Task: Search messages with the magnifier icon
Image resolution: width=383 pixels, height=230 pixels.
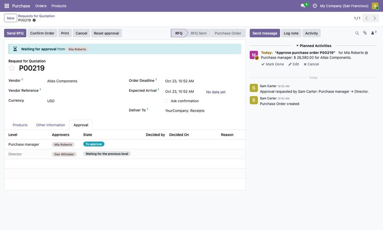Action: pos(357,33)
